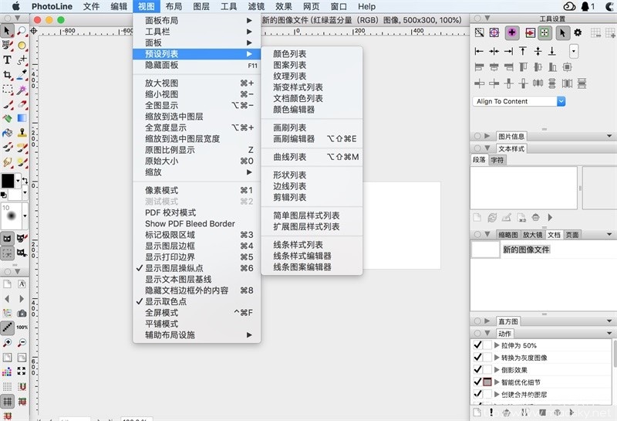Click the 100% zoom icon
The height and width of the screenshot is (421, 617).
click(22, 328)
